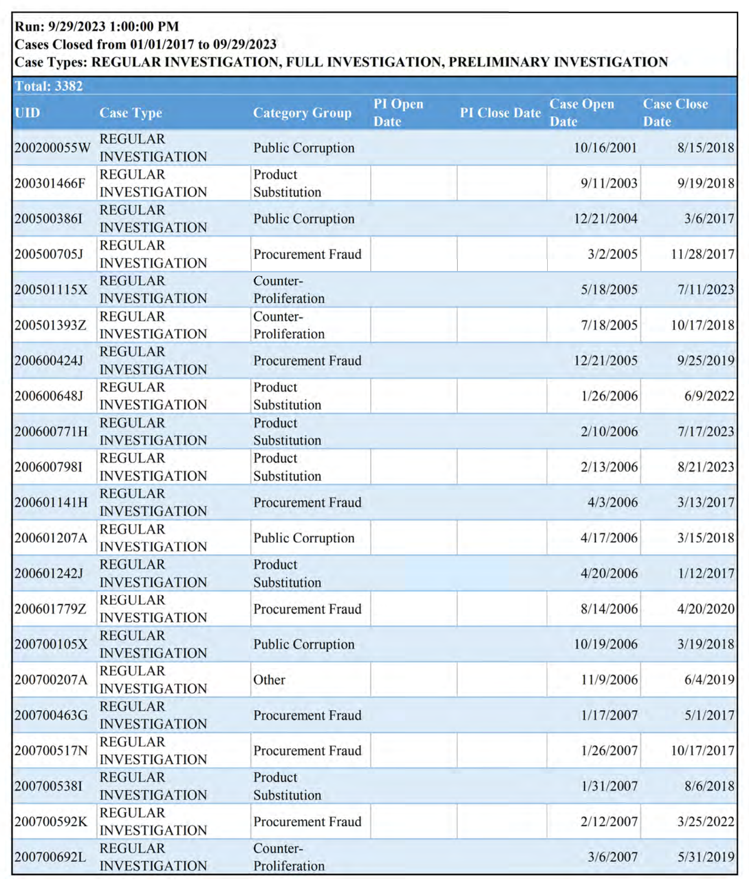
Task: Click Case Open Date 7/18/2005
Action: [x=609, y=325]
